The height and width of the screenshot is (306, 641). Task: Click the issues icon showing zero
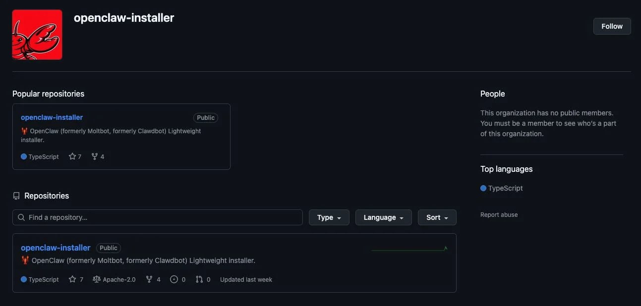(174, 279)
